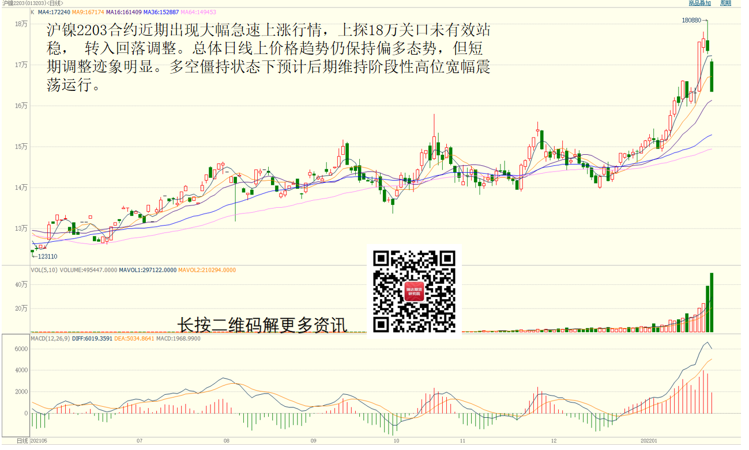This screenshot has height=450, width=749.
Task: Click the QR code image
Action: coord(414,291)
